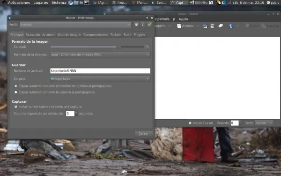Open the file manager launcher in top panel
The height and width of the screenshot is (176, 281).
pyautogui.click(x=76, y=3)
